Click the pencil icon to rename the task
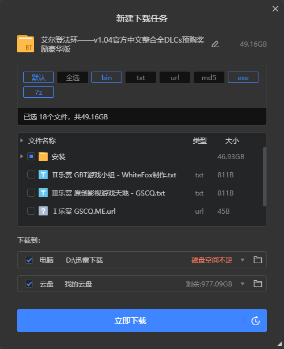 click(x=215, y=44)
